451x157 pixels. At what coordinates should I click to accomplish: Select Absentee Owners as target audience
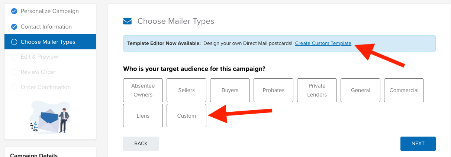coord(143,90)
